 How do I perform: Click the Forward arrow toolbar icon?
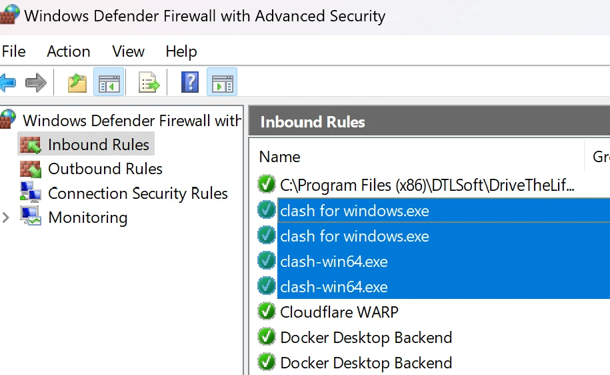tap(36, 83)
